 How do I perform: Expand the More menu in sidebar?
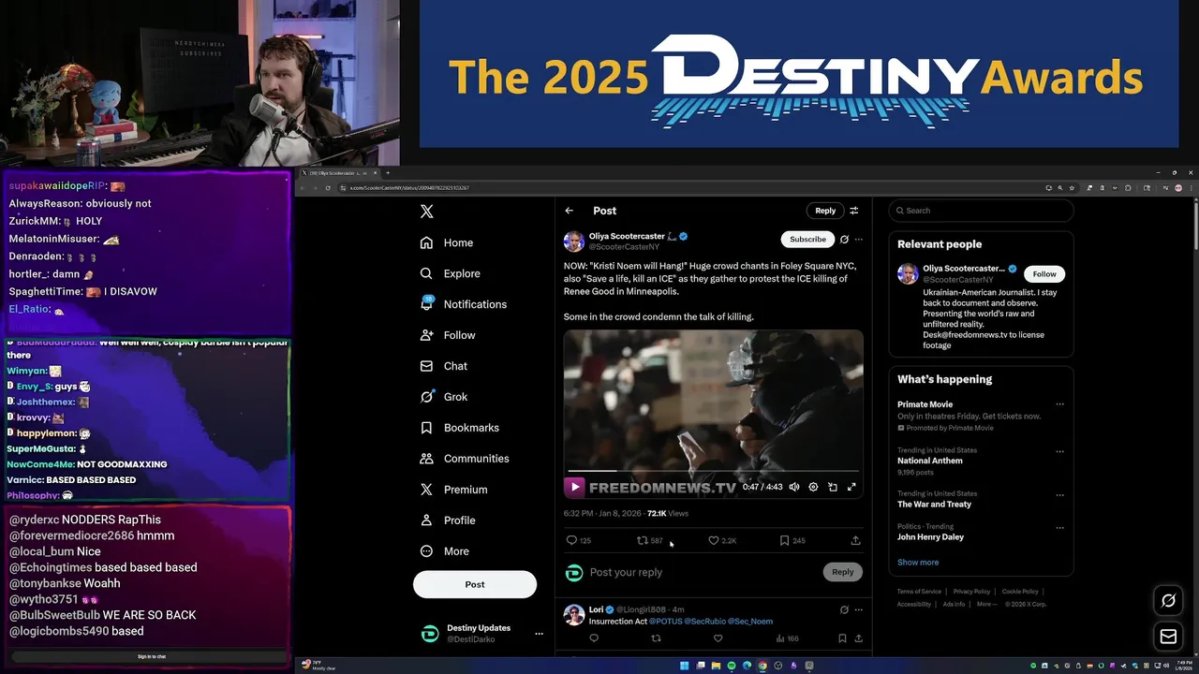(x=444, y=551)
